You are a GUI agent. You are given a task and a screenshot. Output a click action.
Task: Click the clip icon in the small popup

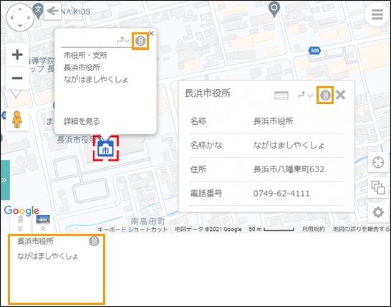click(140, 40)
